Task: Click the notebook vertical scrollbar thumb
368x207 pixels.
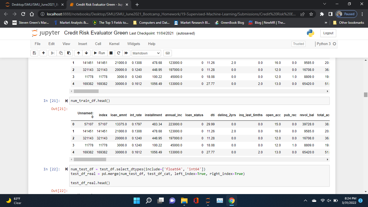Action: (x=366, y=95)
